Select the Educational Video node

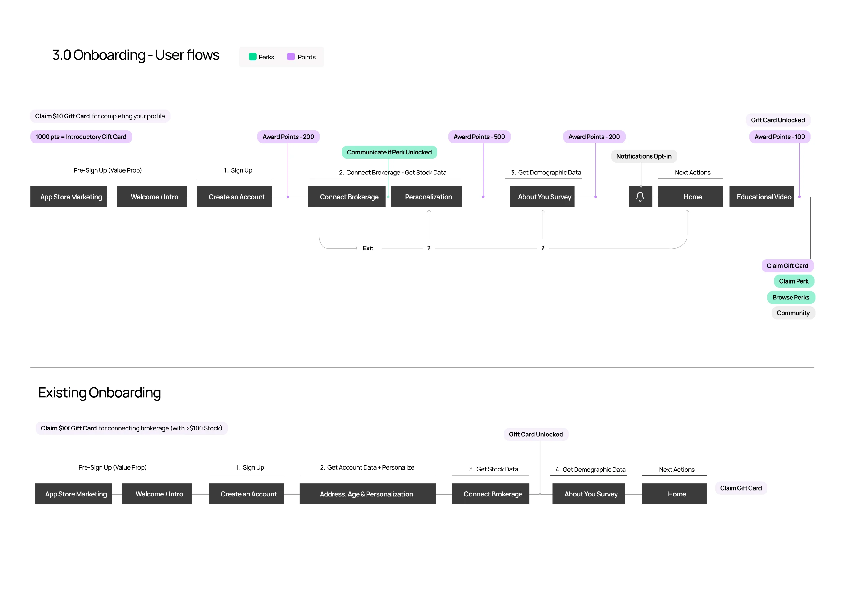(761, 196)
